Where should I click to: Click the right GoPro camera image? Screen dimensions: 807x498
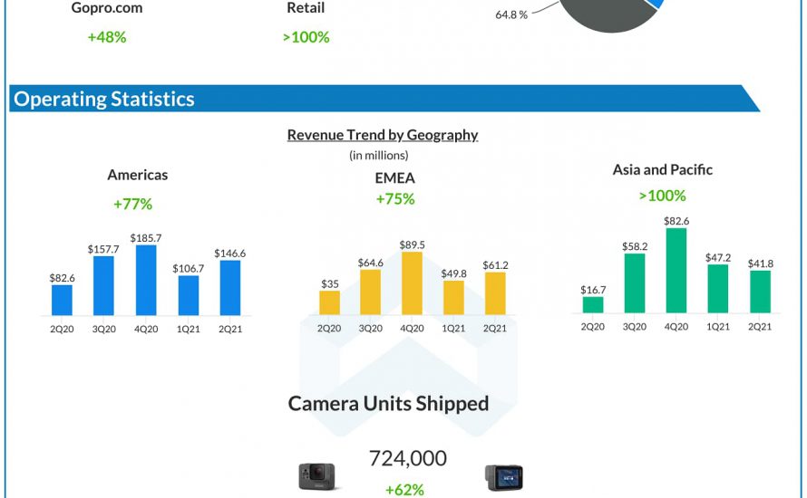coord(503,477)
